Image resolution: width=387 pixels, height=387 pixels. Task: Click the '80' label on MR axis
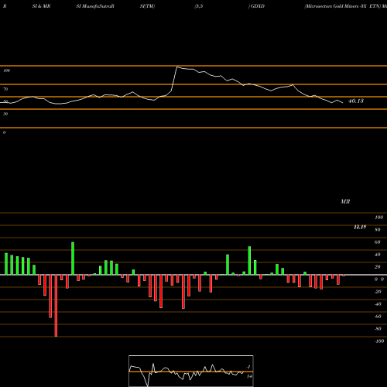[378, 230]
